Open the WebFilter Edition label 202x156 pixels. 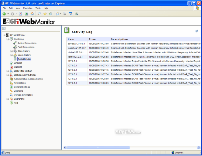pos(23,71)
